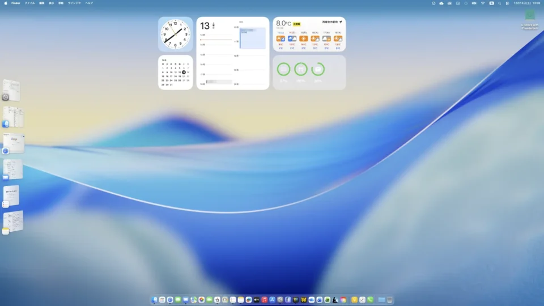Open the ファイル menu
This screenshot has width=544, height=306.
(29, 3)
